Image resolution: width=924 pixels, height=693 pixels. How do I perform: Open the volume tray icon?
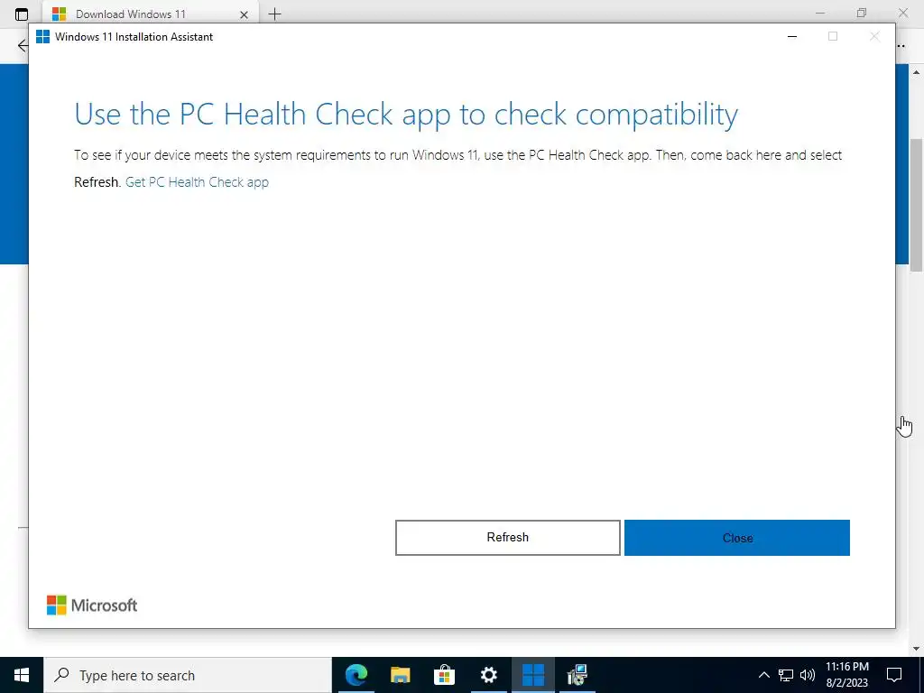(808, 675)
